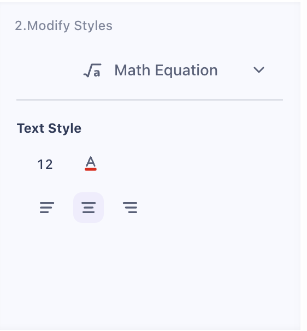This screenshot has height=331, width=307.
Task: Align text to the right
Action: click(130, 208)
